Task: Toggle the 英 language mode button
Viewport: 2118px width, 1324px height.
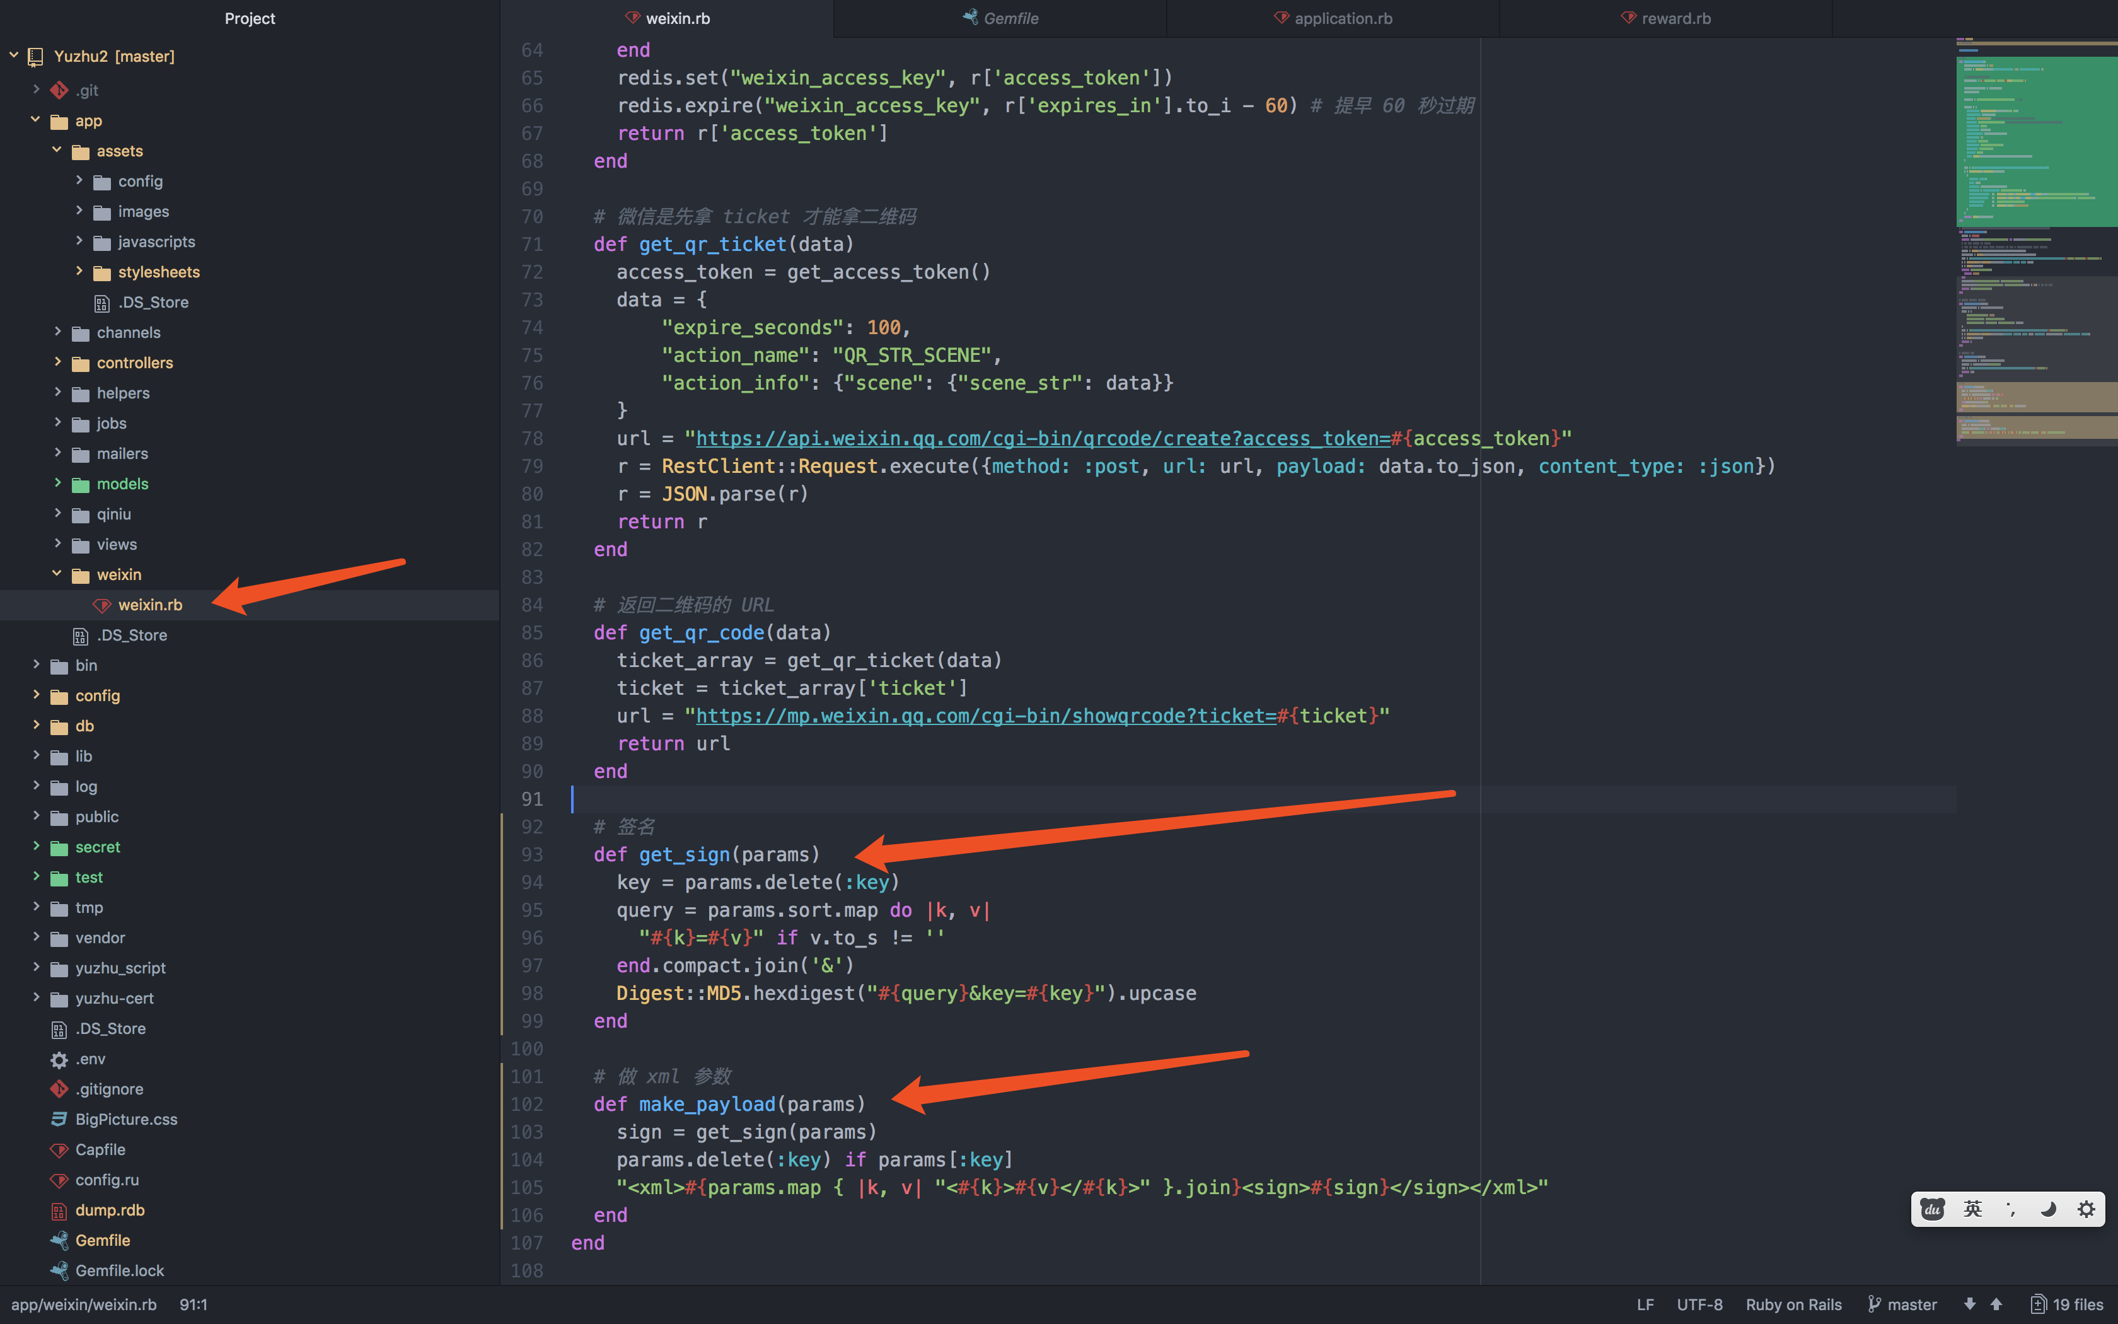Action: point(1973,1209)
